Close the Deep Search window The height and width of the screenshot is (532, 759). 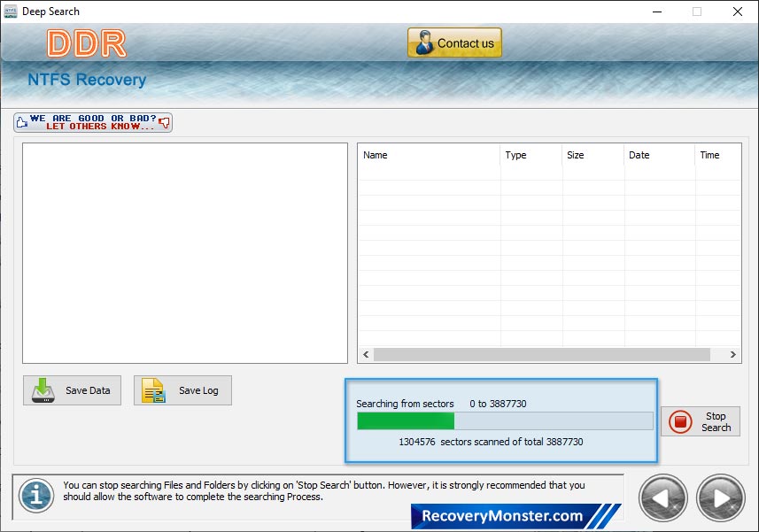[x=737, y=12]
